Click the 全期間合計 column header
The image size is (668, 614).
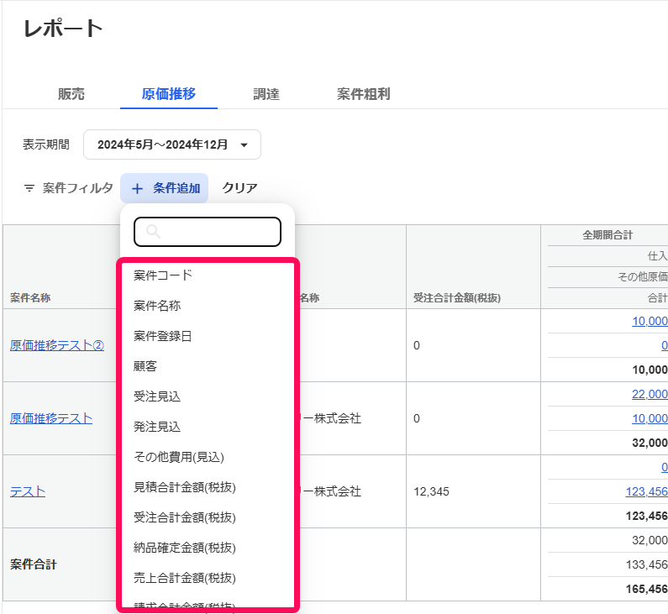(608, 234)
